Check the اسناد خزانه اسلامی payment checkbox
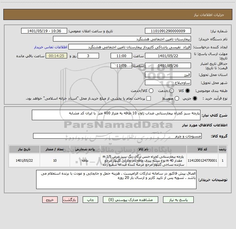Viewport: 236px width, 229px height. coord(149,98)
